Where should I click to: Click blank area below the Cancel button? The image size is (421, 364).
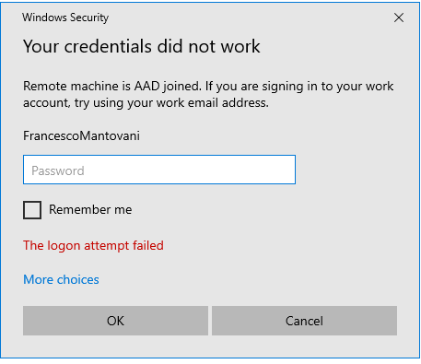(x=304, y=346)
